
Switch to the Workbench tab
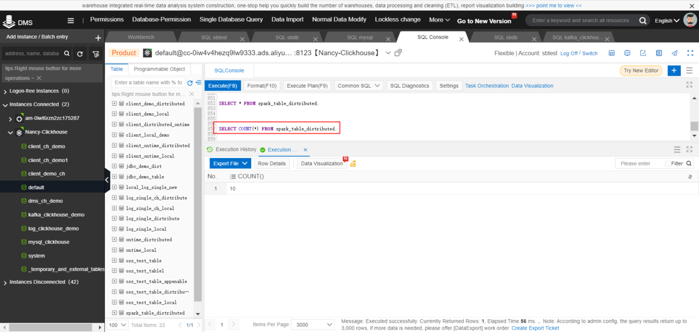point(141,37)
